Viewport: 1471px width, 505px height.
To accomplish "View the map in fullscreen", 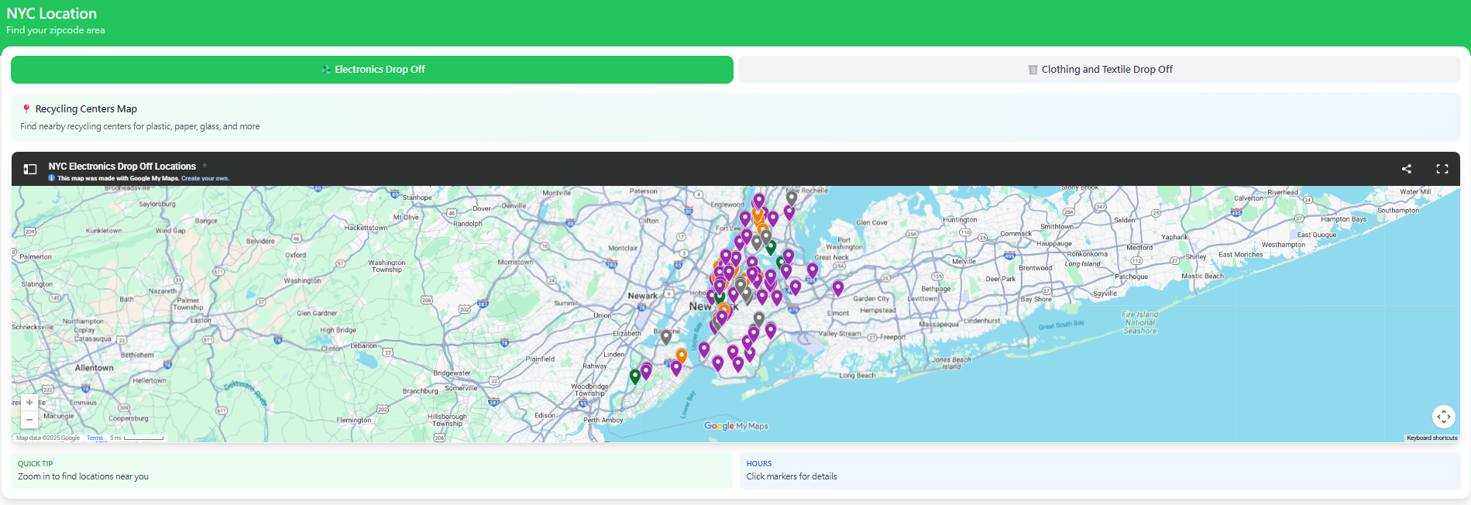I will pyautogui.click(x=1442, y=169).
